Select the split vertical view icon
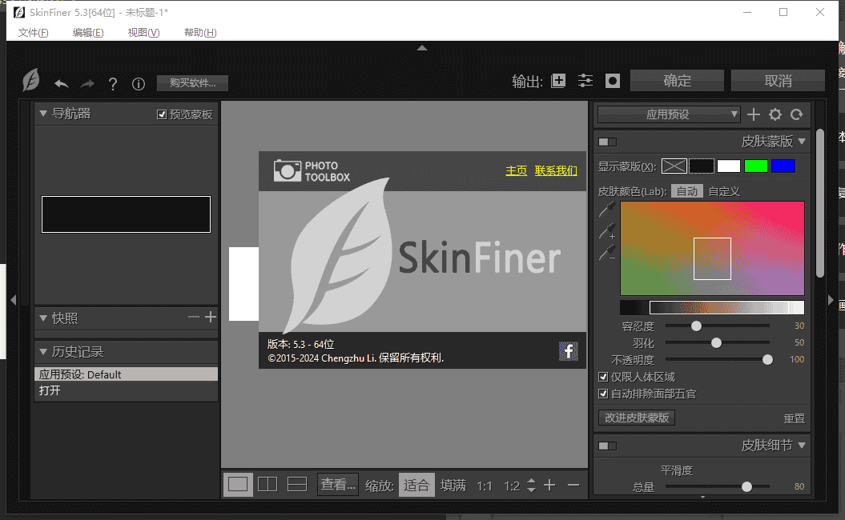The image size is (845, 520). (x=268, y=484)
